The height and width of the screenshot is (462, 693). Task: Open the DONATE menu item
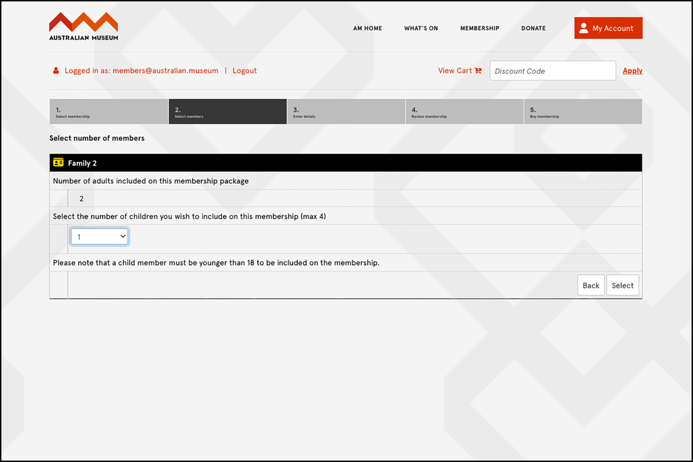[533, 28]
